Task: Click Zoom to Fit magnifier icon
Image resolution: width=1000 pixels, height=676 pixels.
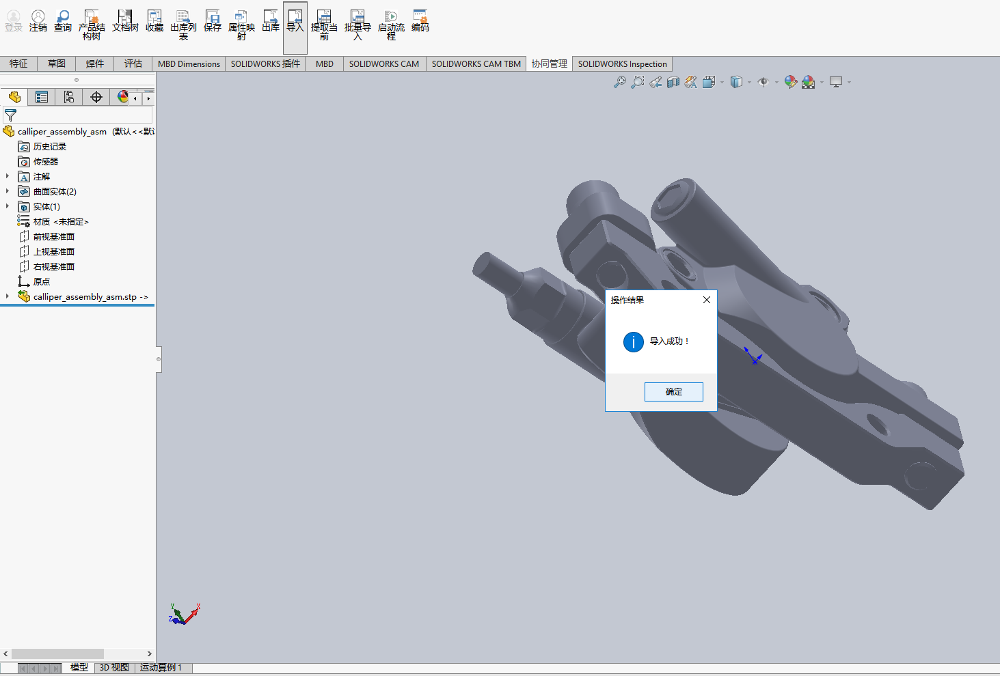Action: point(620,82)
